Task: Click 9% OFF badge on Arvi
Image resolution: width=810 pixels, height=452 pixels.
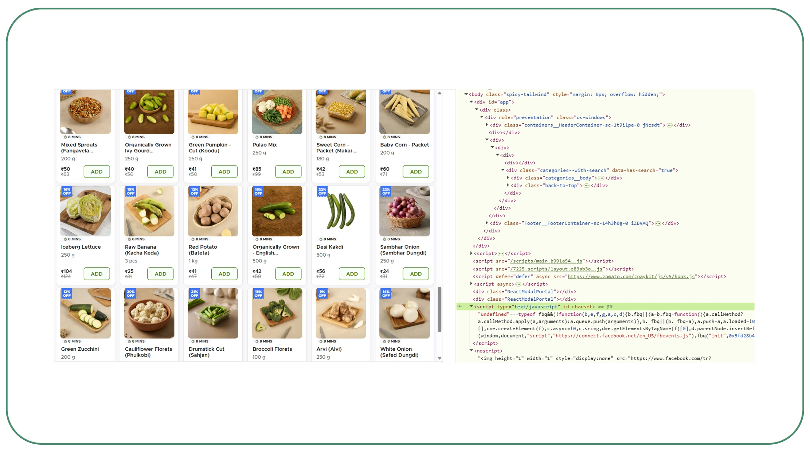Action: [x=322, y=293]
